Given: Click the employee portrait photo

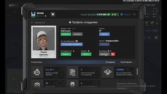Looking at the screenshot, I should tap(44, 39).
